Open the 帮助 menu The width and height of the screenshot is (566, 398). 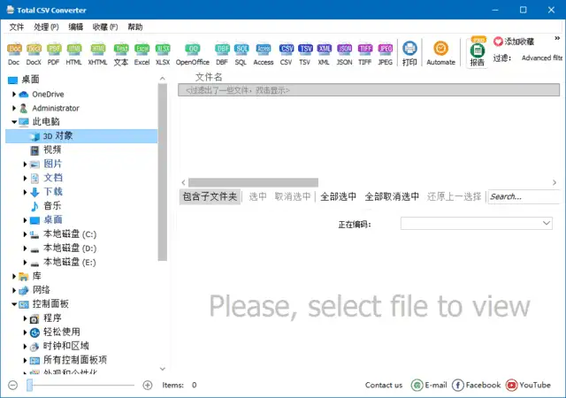point(134,27)
